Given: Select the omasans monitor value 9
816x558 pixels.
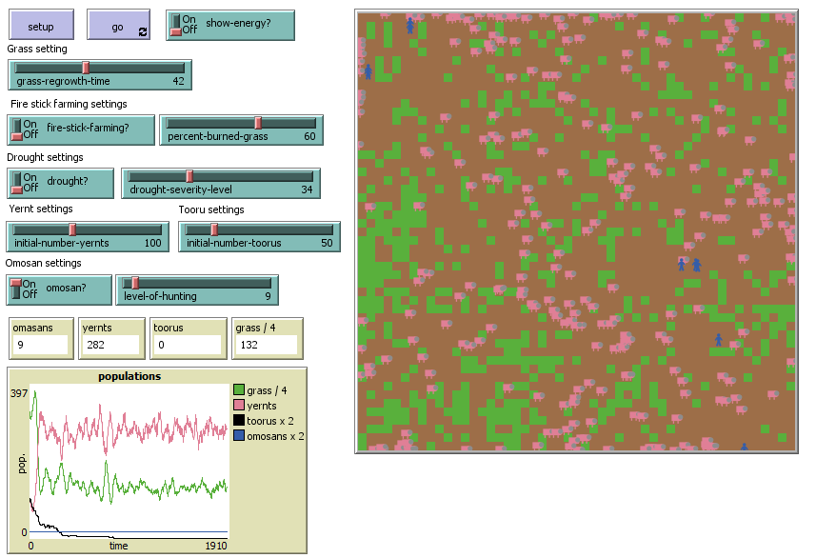Looking at the screenshot, I should pos(40,345).
